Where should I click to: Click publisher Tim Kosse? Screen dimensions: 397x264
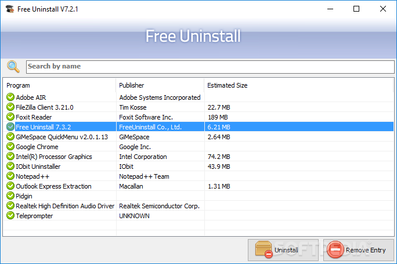pyautogui.click(x=133, y=107)
